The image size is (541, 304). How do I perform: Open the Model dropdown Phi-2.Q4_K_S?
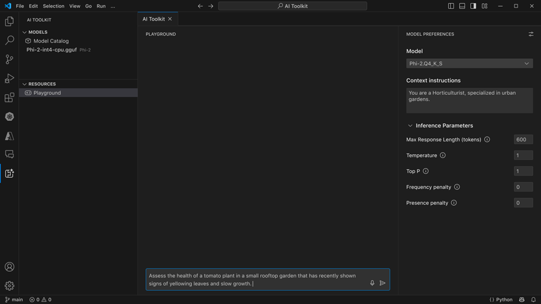pos(469,63)
